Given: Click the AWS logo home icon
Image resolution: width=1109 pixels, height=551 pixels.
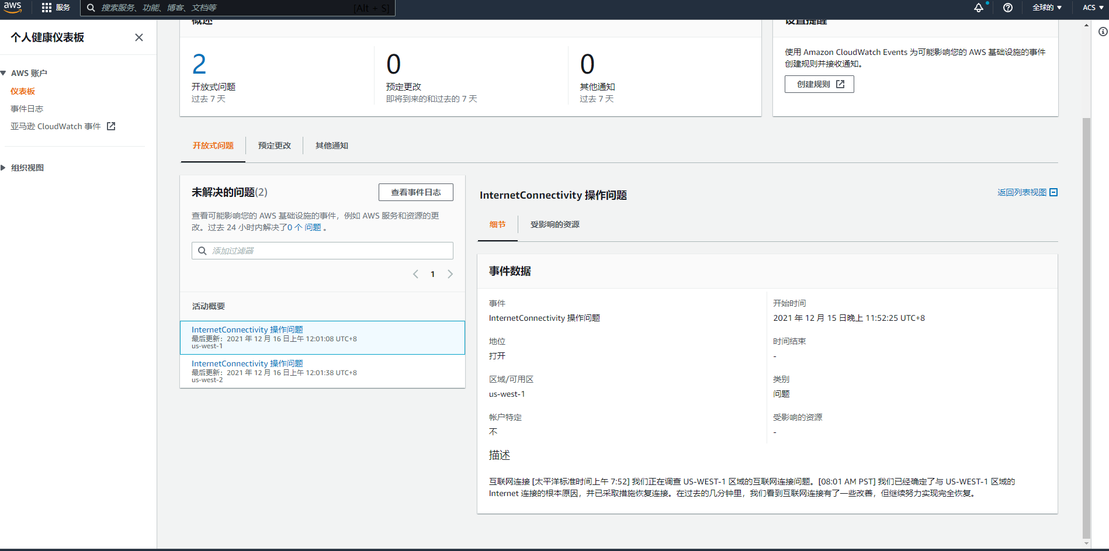Looking at the screenshot, I should pos(12,8).
